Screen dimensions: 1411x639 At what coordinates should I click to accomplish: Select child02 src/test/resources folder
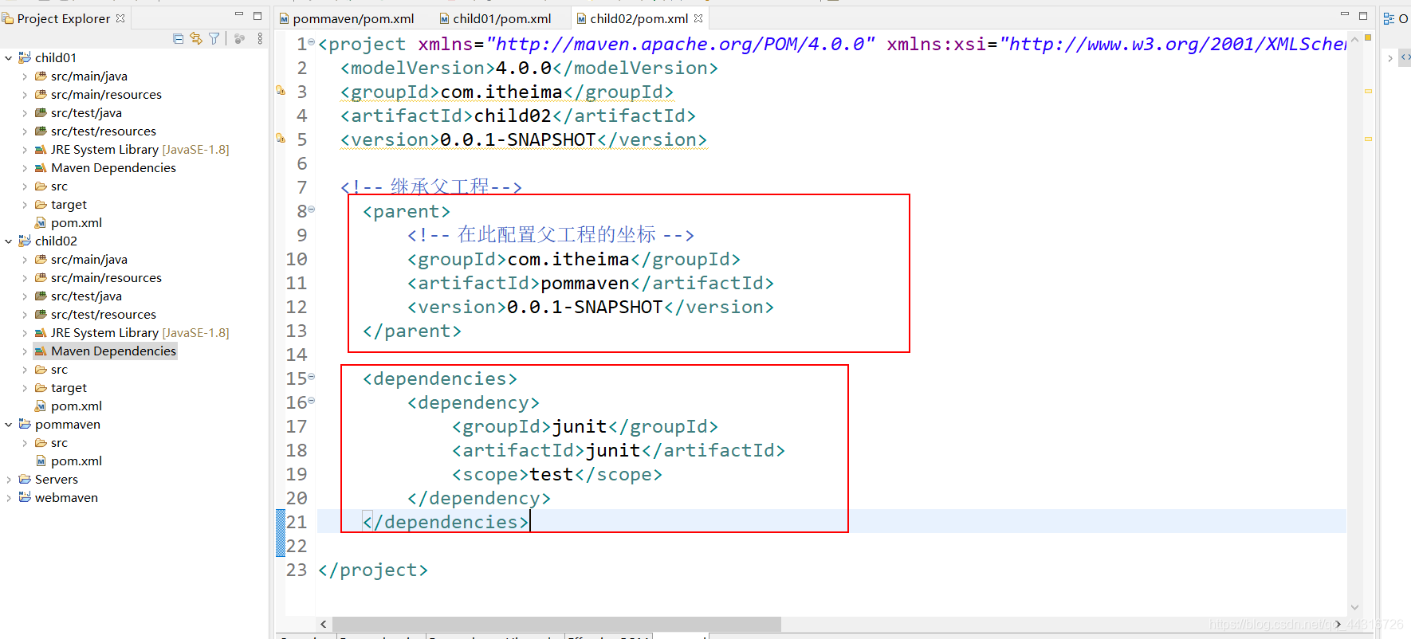tap(104, 314)
